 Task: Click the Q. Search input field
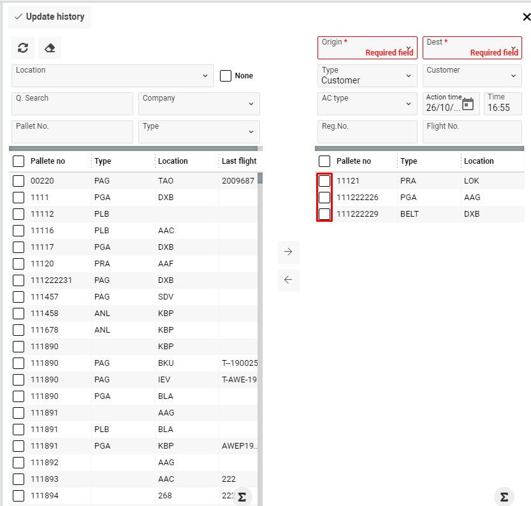pyautogui.click(x=72, y=104)
